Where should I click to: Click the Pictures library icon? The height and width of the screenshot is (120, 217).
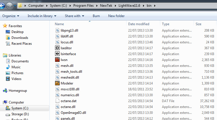[x=8, y=73]
